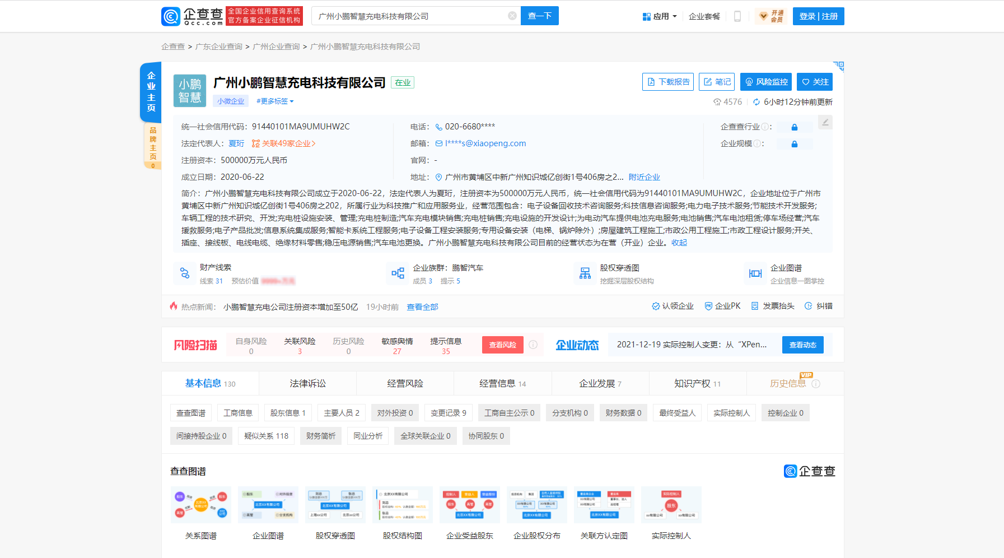Click the Qcc.com logo at top left
Viewport: 1004px width, 558px height.
tap(192, 16)
